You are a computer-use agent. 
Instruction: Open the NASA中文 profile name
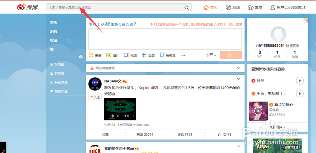coord(113,81)
